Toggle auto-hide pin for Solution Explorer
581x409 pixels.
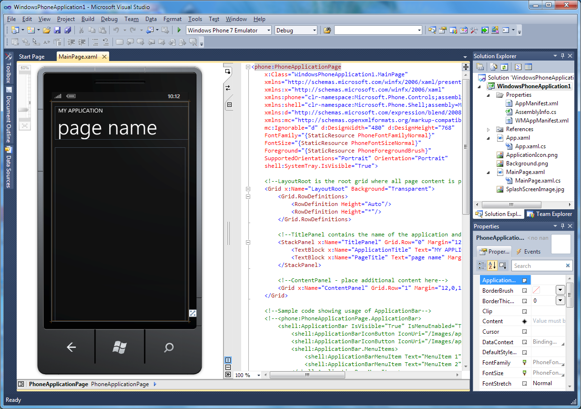(562, 56)
